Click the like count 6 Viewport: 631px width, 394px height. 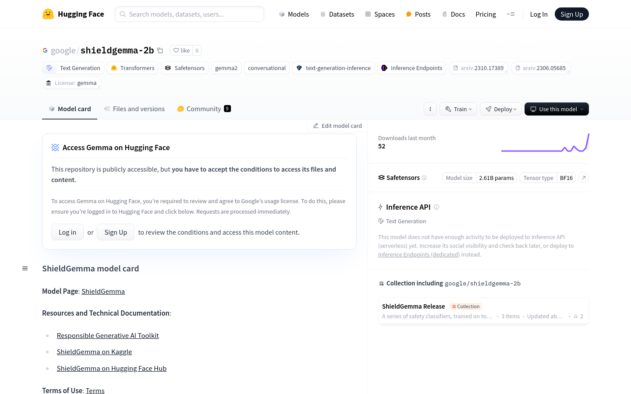coord(197,50)
